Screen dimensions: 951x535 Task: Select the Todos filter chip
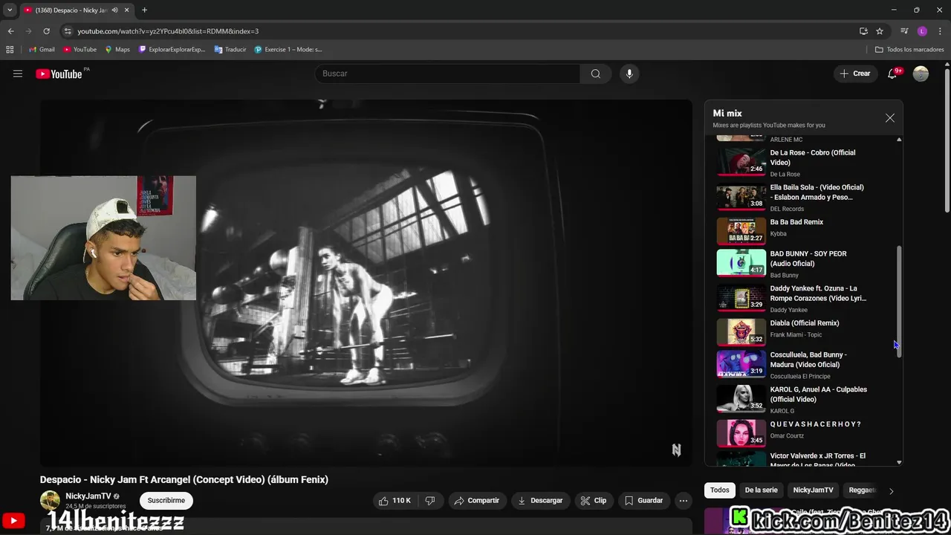720,490
